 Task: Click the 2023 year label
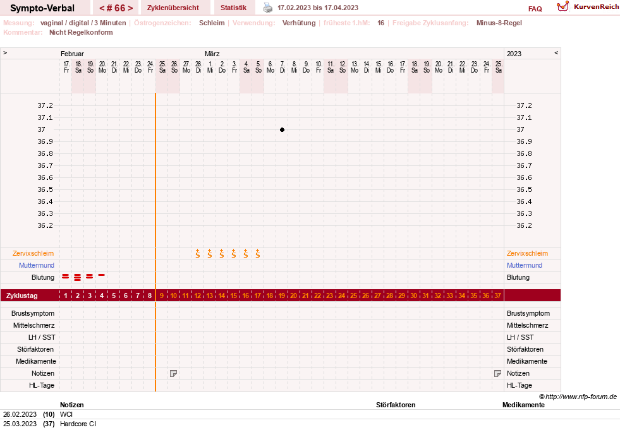click(514, 54)
